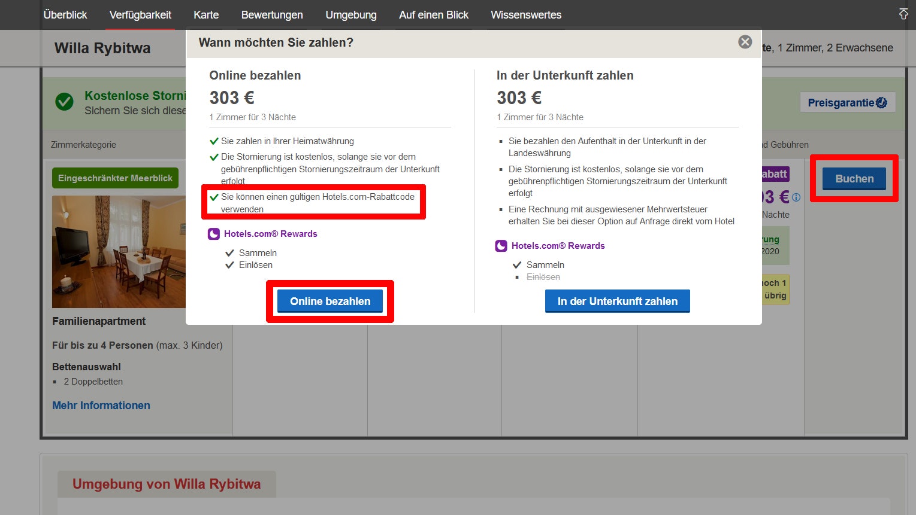Screen dimensions: 916x515
Task: Select the Wissenswertes tab
Action: (525, 14)
